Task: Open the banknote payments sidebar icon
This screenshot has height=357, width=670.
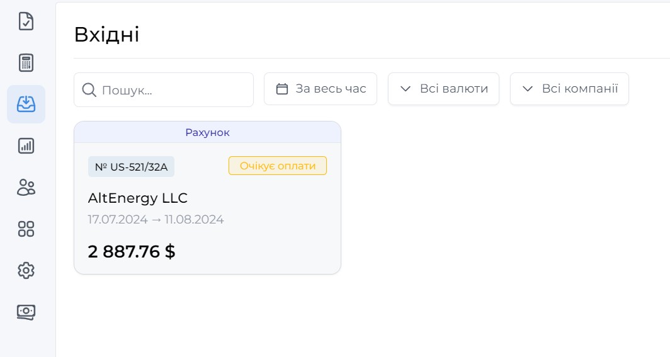Action: tap(26, 312)
